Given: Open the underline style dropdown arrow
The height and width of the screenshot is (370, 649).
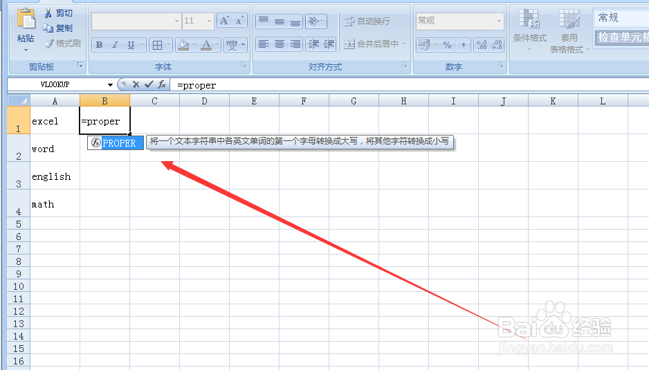Looking at the screenshot, I should pyautogui.click(x=142, y=45).
